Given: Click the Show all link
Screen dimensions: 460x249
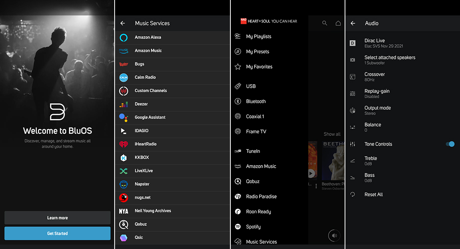Looking at the screenshot, I should pyautogui.click(x=332, y=134).
